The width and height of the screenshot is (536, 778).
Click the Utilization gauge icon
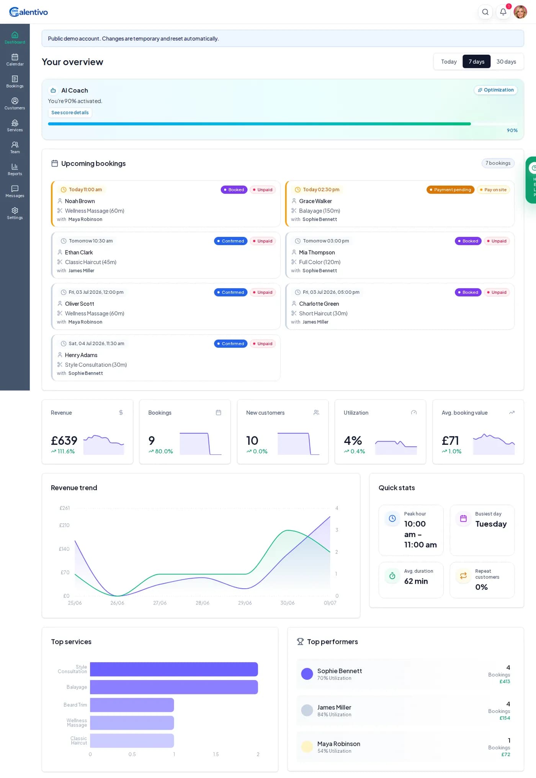point(414,412)
